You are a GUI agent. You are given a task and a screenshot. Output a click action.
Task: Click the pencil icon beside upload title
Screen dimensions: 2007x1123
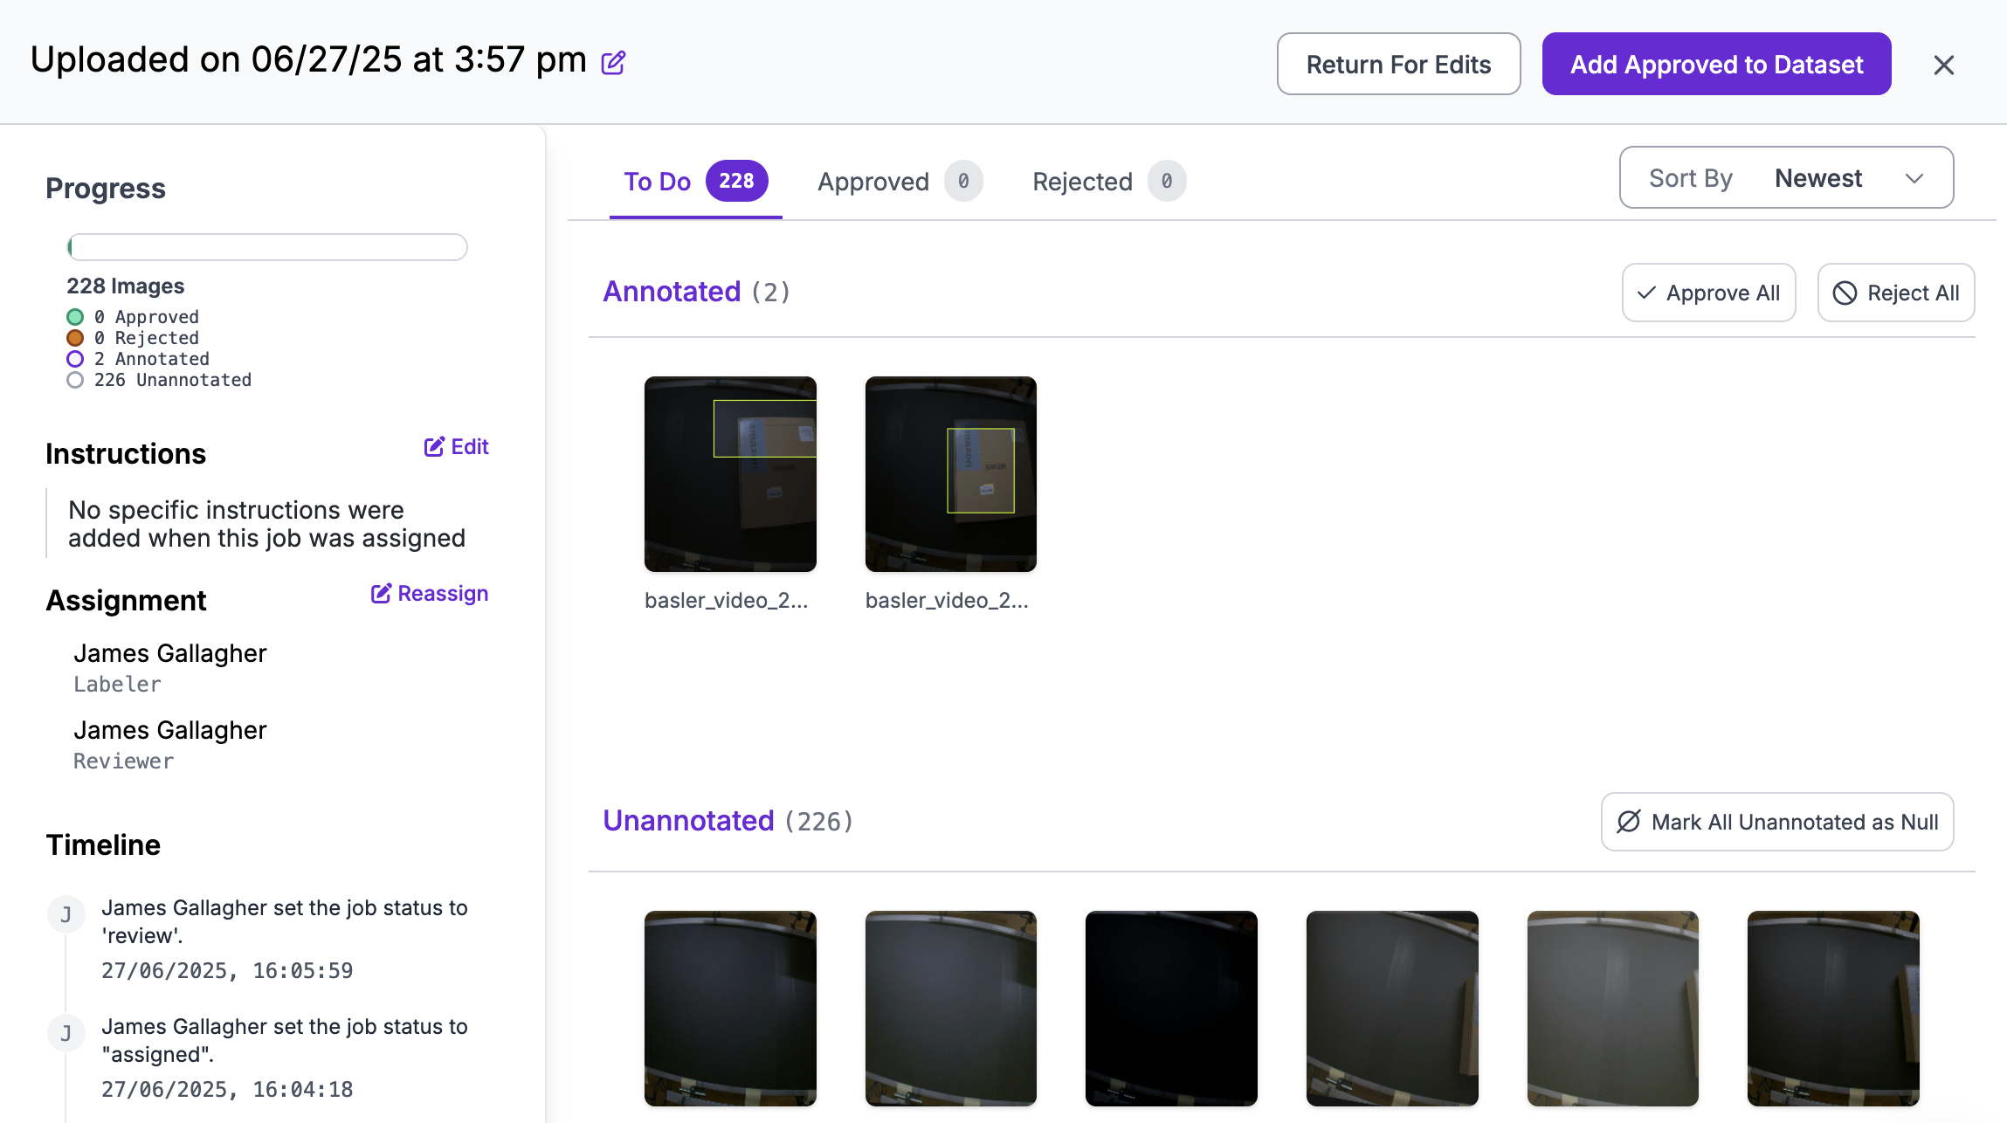point(613,63)
